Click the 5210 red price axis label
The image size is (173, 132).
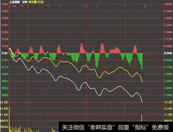pyautogui.click(x=5, y=46)
